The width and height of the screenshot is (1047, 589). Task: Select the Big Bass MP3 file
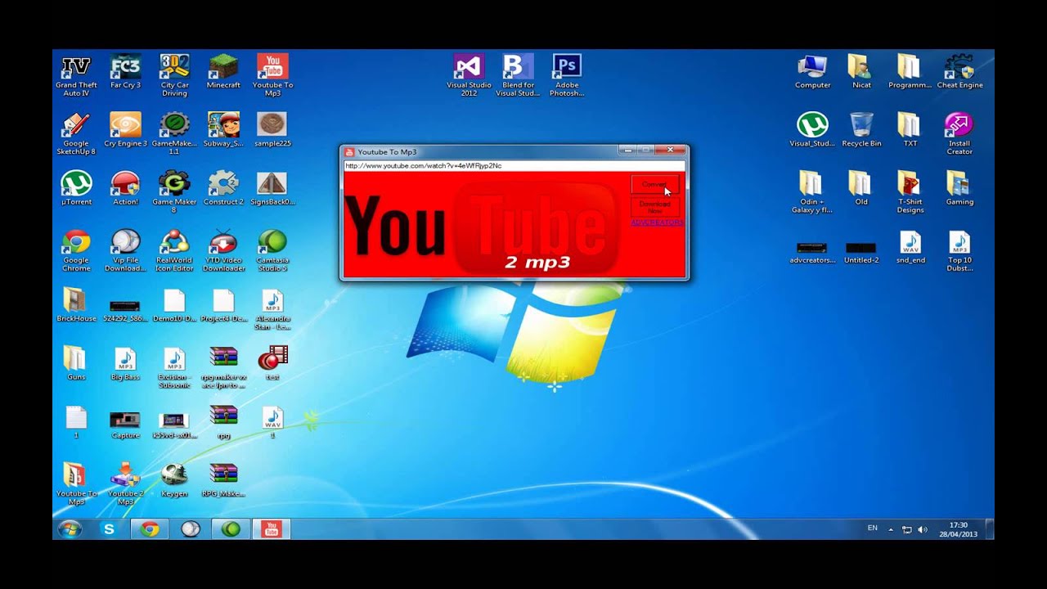click(x=125, y=362)
